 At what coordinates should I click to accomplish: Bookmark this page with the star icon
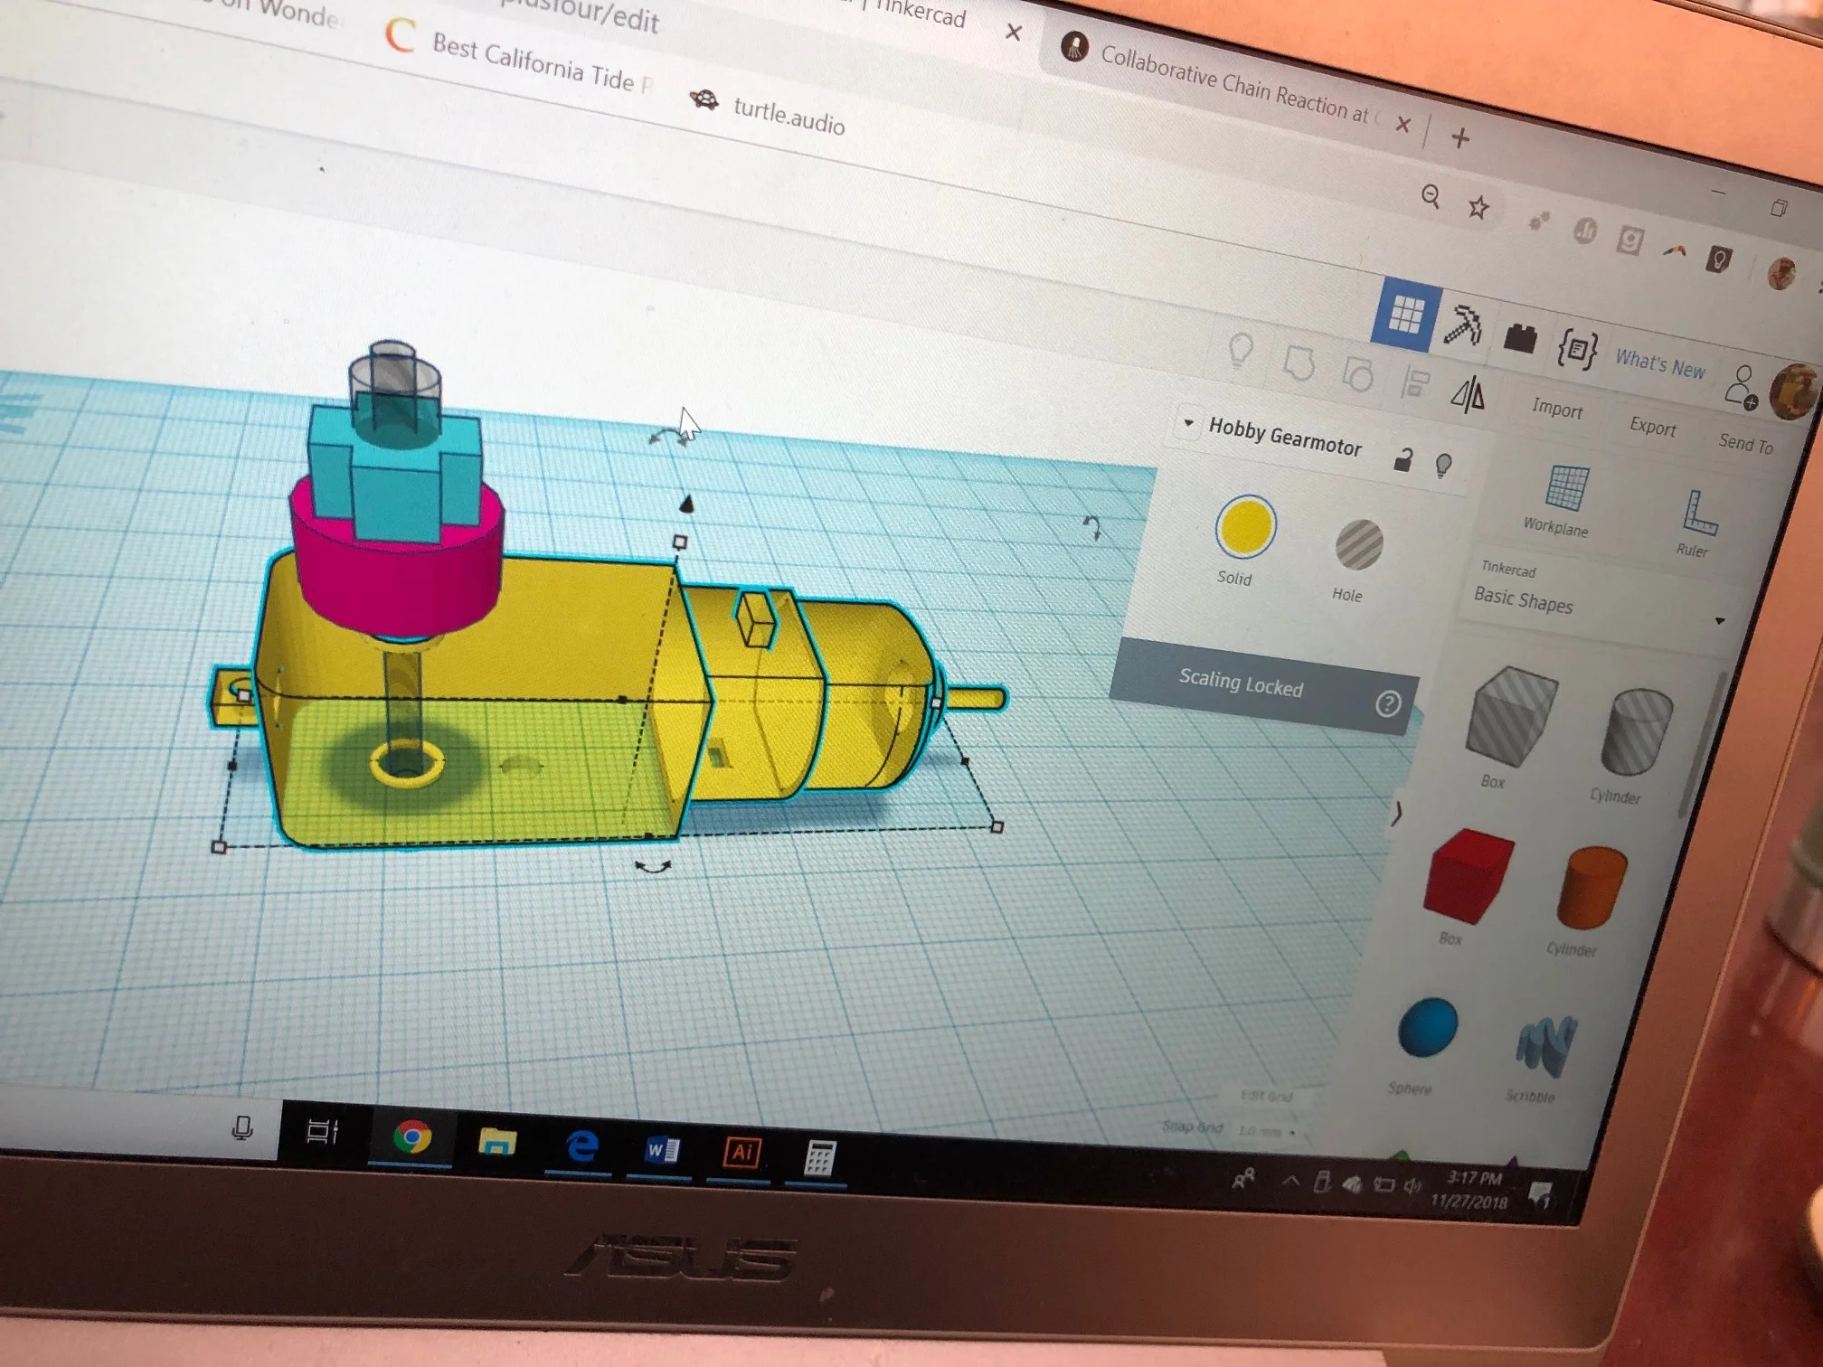(x=1478, y=207)
